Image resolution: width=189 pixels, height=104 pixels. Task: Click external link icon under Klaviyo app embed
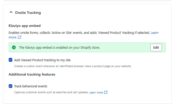[x=19, y=37]
